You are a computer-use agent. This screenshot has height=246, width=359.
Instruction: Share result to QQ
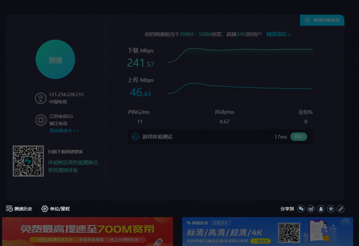(321, 209)
